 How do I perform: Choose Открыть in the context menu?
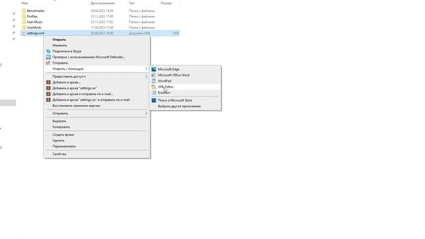click(59, 40)
